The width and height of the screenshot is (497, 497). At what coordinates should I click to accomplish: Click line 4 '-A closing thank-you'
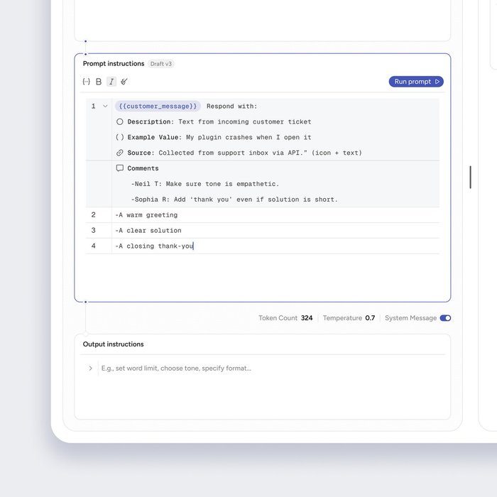(x=154, y=246)
